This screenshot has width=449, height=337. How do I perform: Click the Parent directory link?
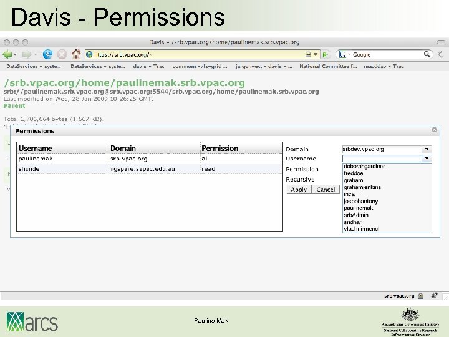coord(14,105)
